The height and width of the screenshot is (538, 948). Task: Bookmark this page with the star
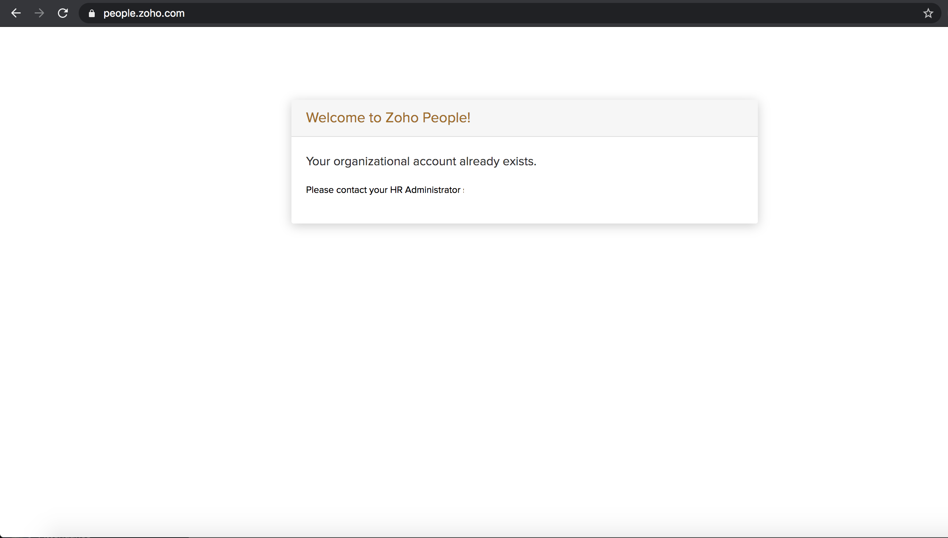(928, 13)
